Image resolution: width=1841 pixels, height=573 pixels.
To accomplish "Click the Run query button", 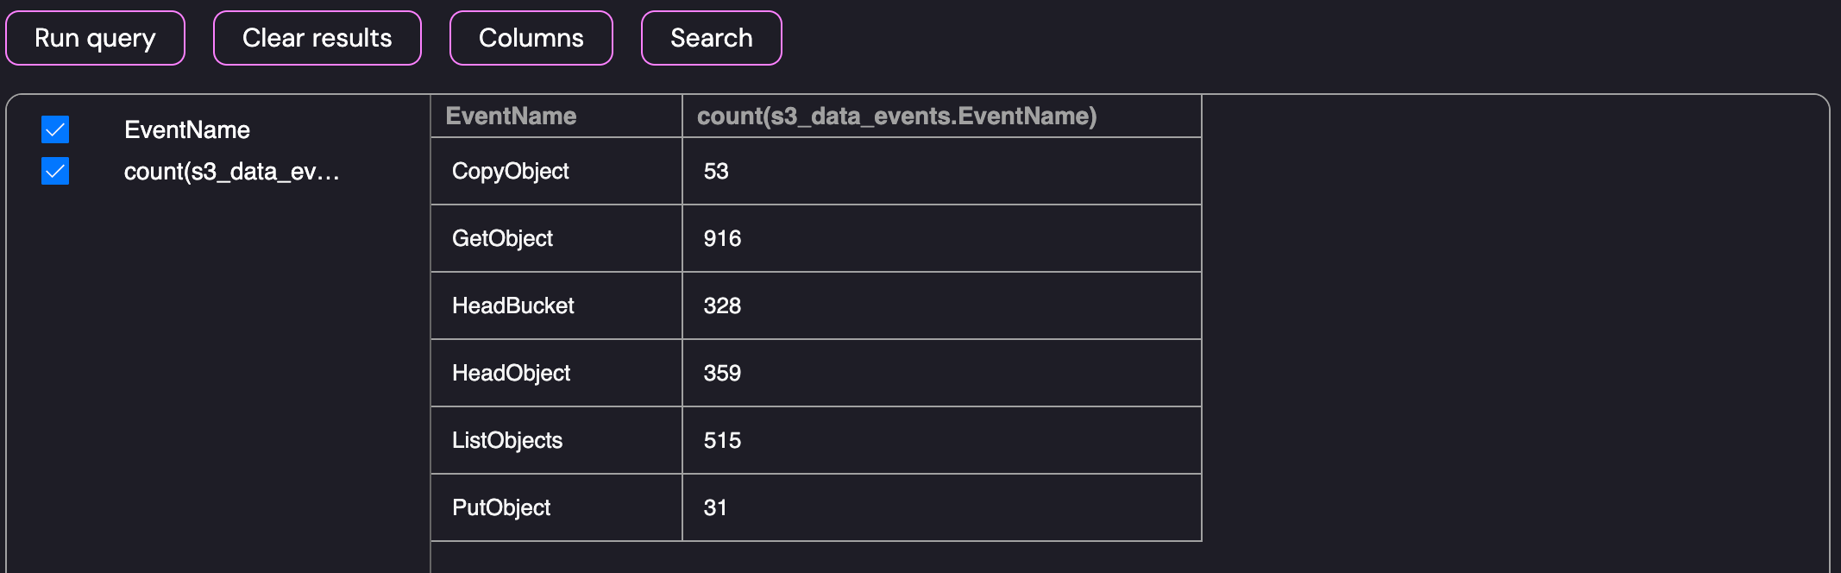I will coord(95,38).
